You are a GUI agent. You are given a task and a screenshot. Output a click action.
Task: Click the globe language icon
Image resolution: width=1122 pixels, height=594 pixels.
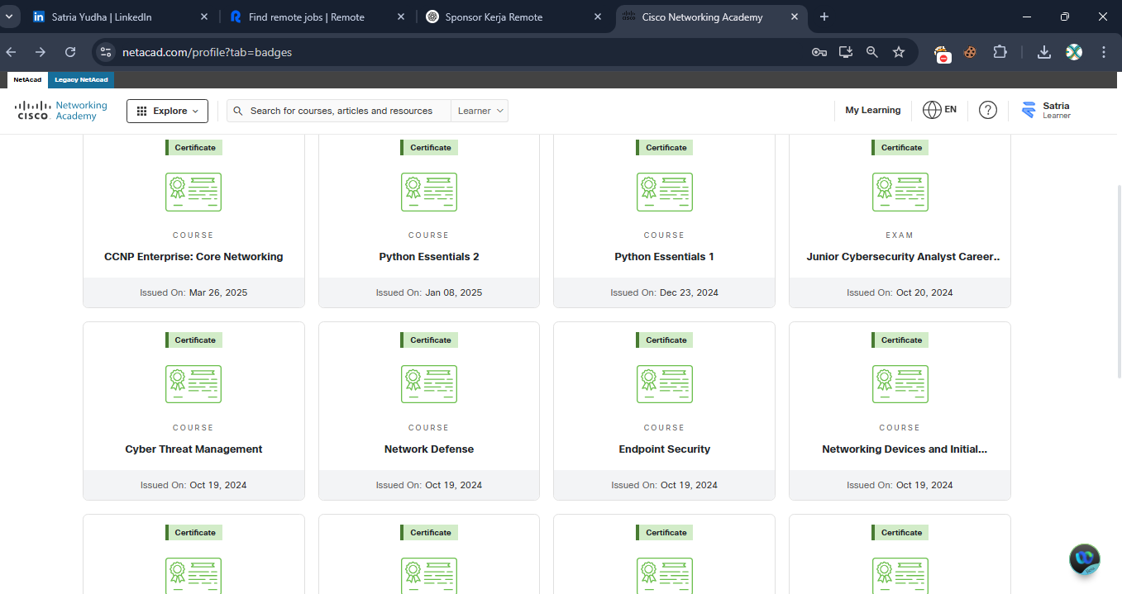point(932,110)
